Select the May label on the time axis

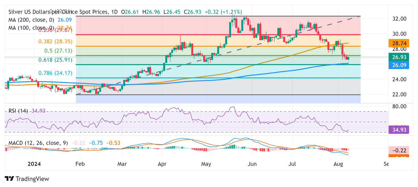[206, 164]
